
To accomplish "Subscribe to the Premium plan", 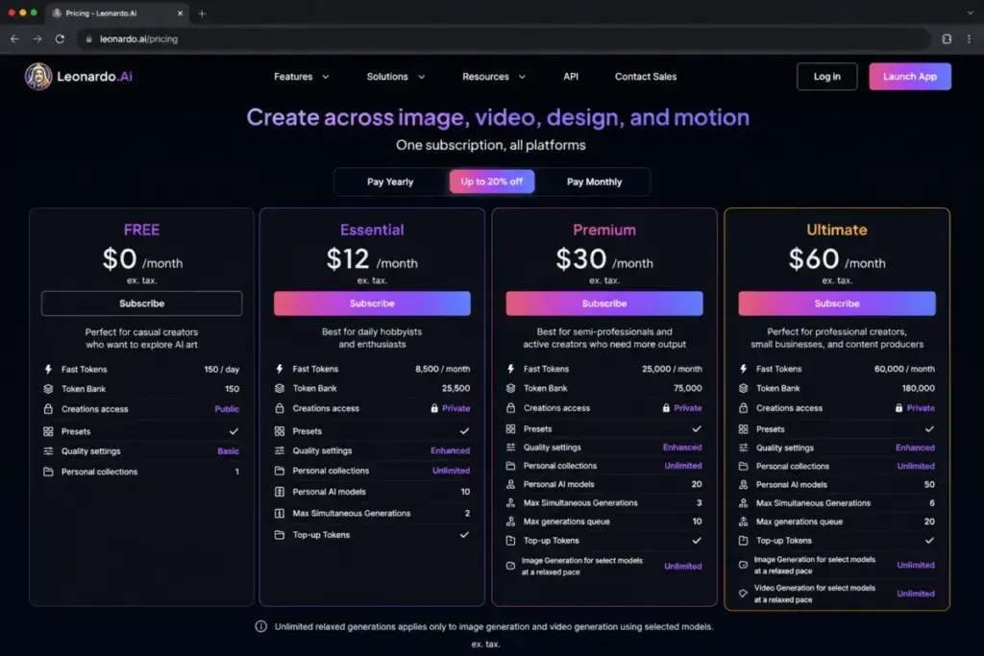I will [x=604, y=304].
